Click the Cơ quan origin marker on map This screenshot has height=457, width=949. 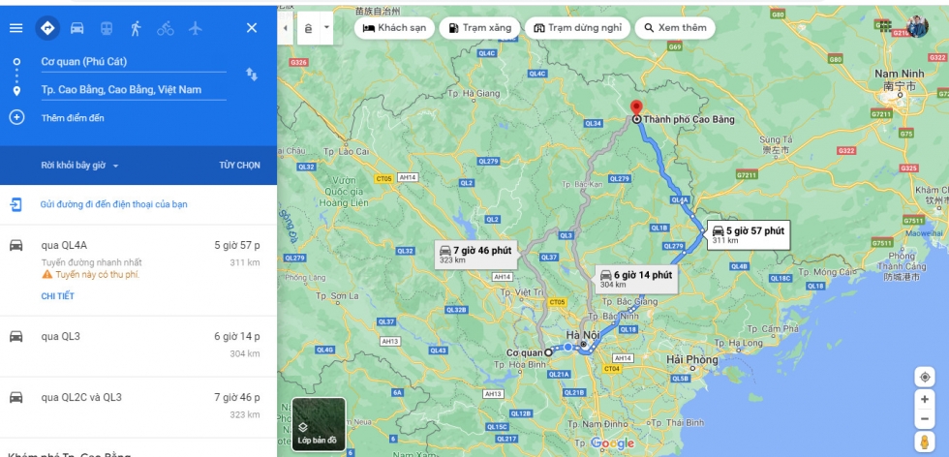[x=548, y=352]
